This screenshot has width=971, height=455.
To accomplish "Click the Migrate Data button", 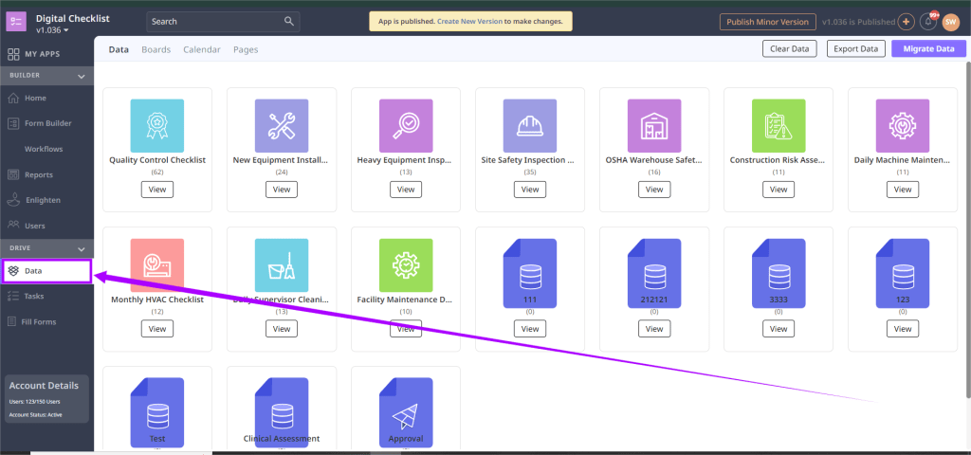I will [x=927, y=49].
